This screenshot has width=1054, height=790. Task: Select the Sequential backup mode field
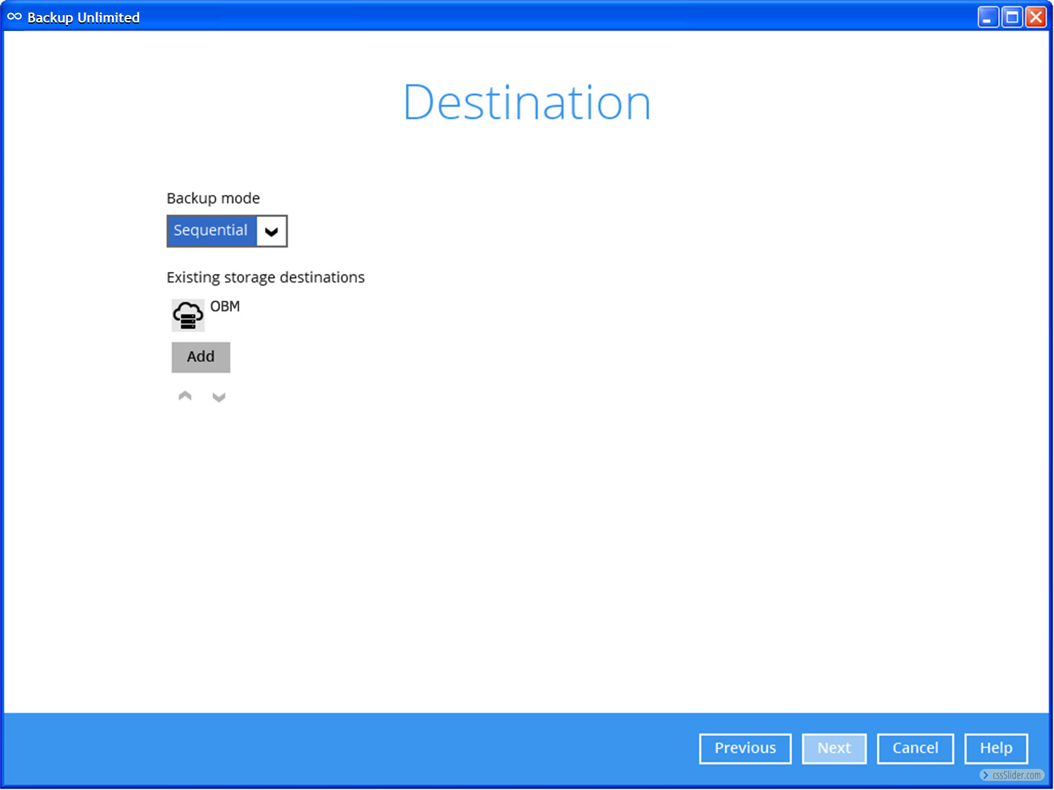click(211, 231)
